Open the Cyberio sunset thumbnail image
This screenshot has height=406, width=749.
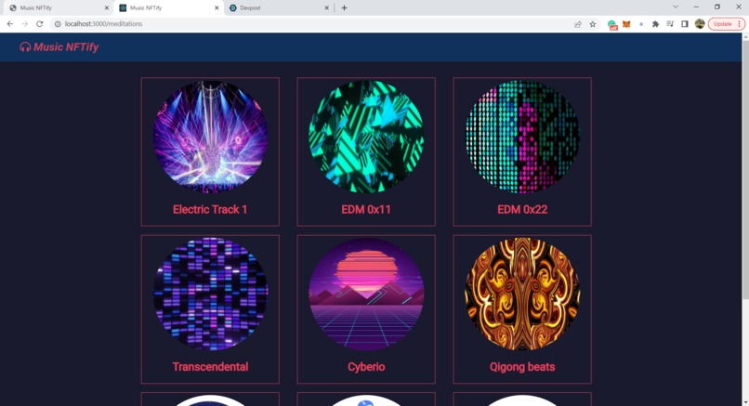366,295
